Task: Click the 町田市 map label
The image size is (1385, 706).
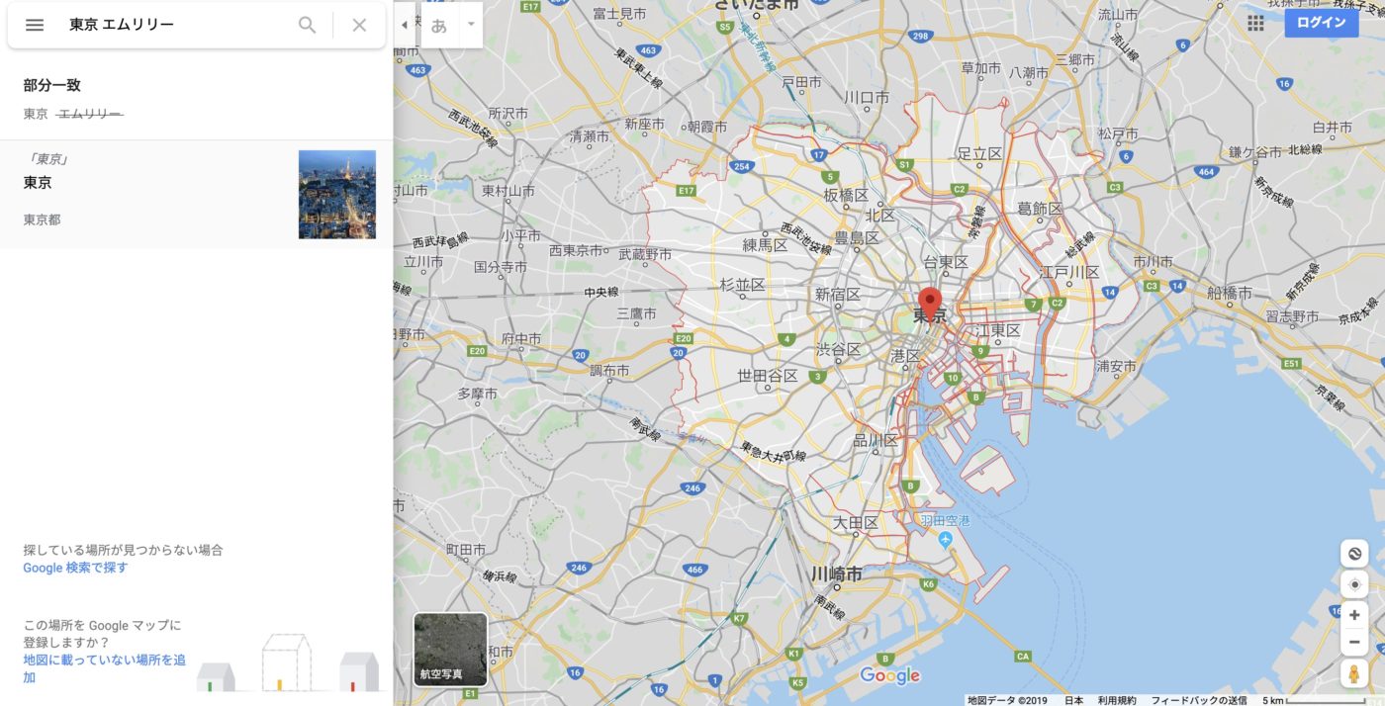Action: 466,549
